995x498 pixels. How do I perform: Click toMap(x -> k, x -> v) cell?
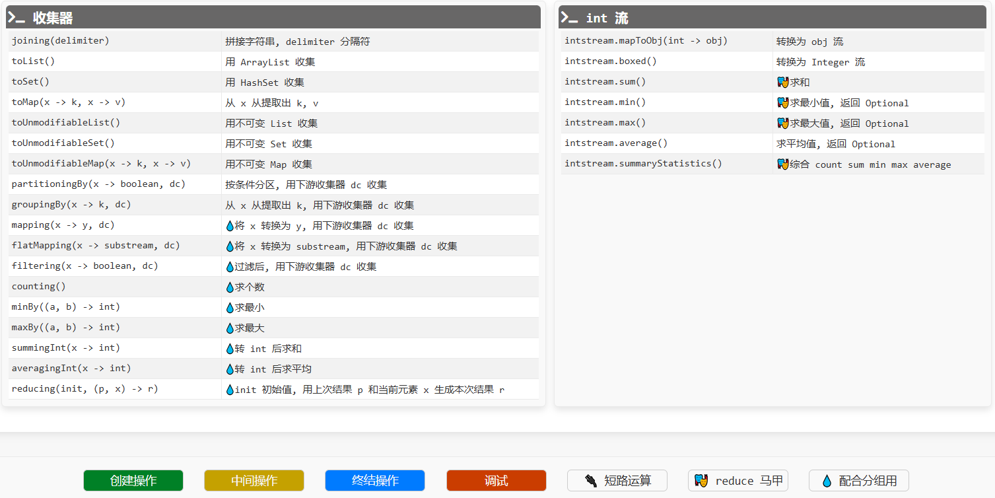click(115, 102)
